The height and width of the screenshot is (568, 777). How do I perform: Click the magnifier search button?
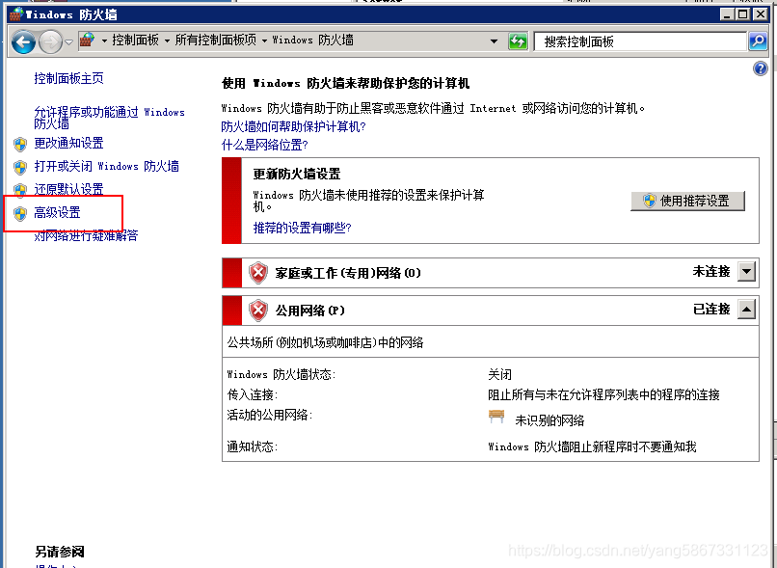pos(758,41)
